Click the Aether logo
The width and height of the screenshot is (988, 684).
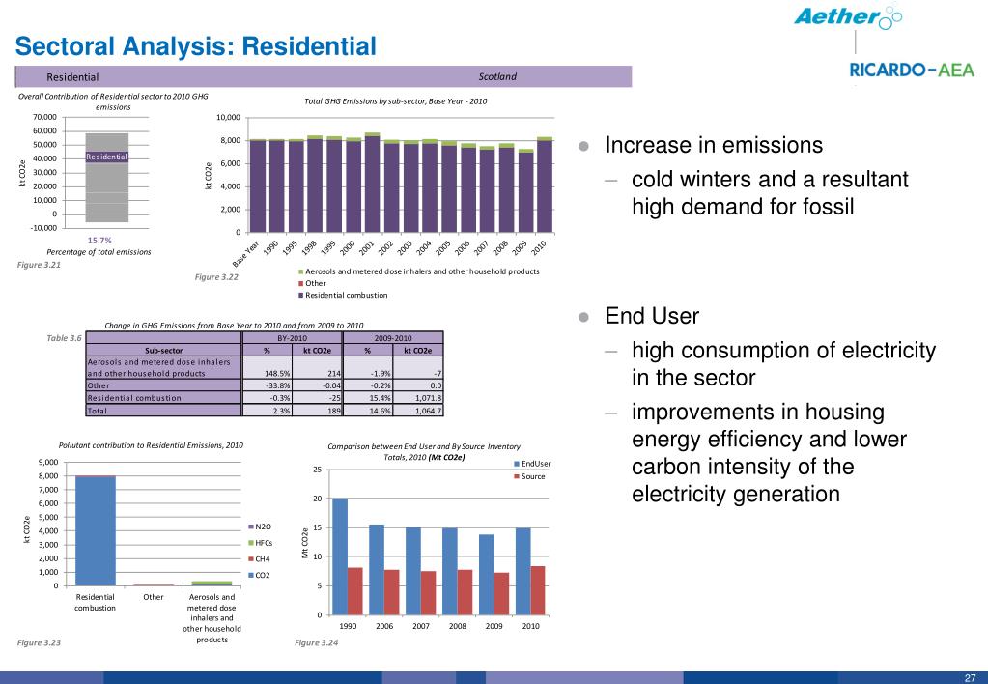(x=848, y=15)
